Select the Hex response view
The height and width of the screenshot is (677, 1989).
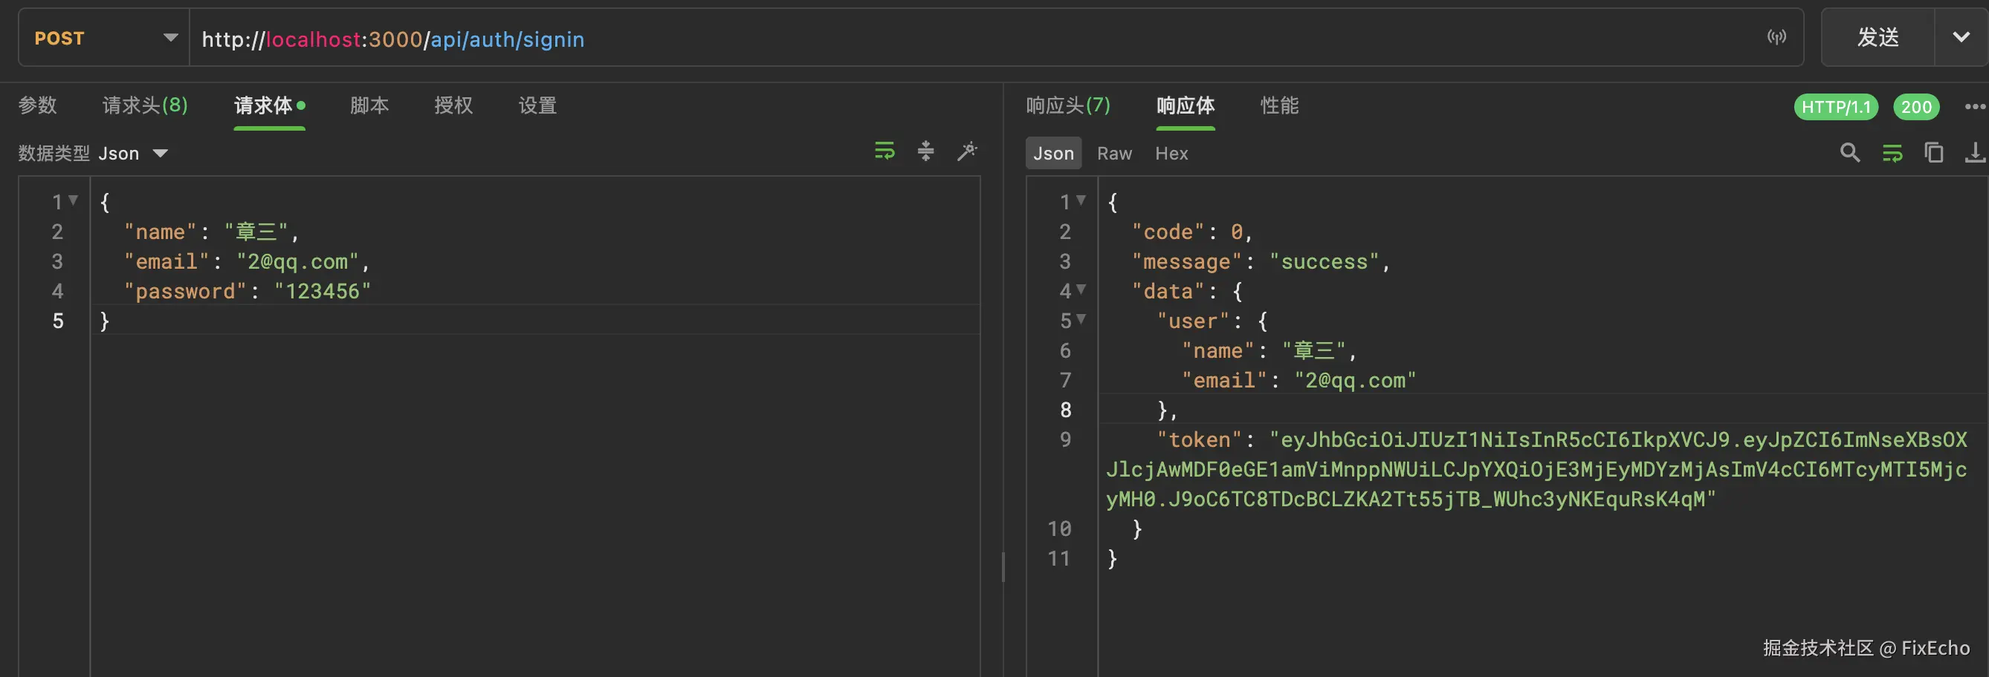(1171, 154)
